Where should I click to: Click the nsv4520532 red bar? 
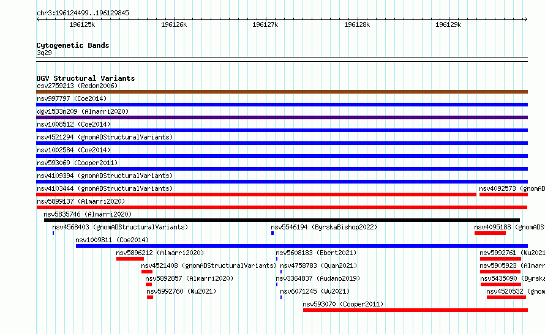coord(506,297)
